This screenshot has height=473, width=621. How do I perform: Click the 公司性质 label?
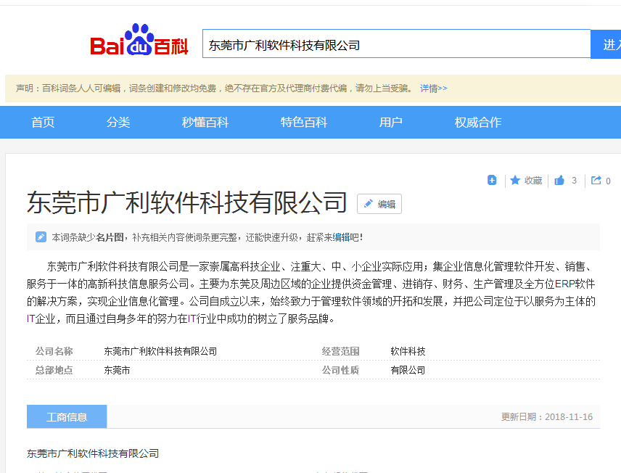tap(340, 370)
